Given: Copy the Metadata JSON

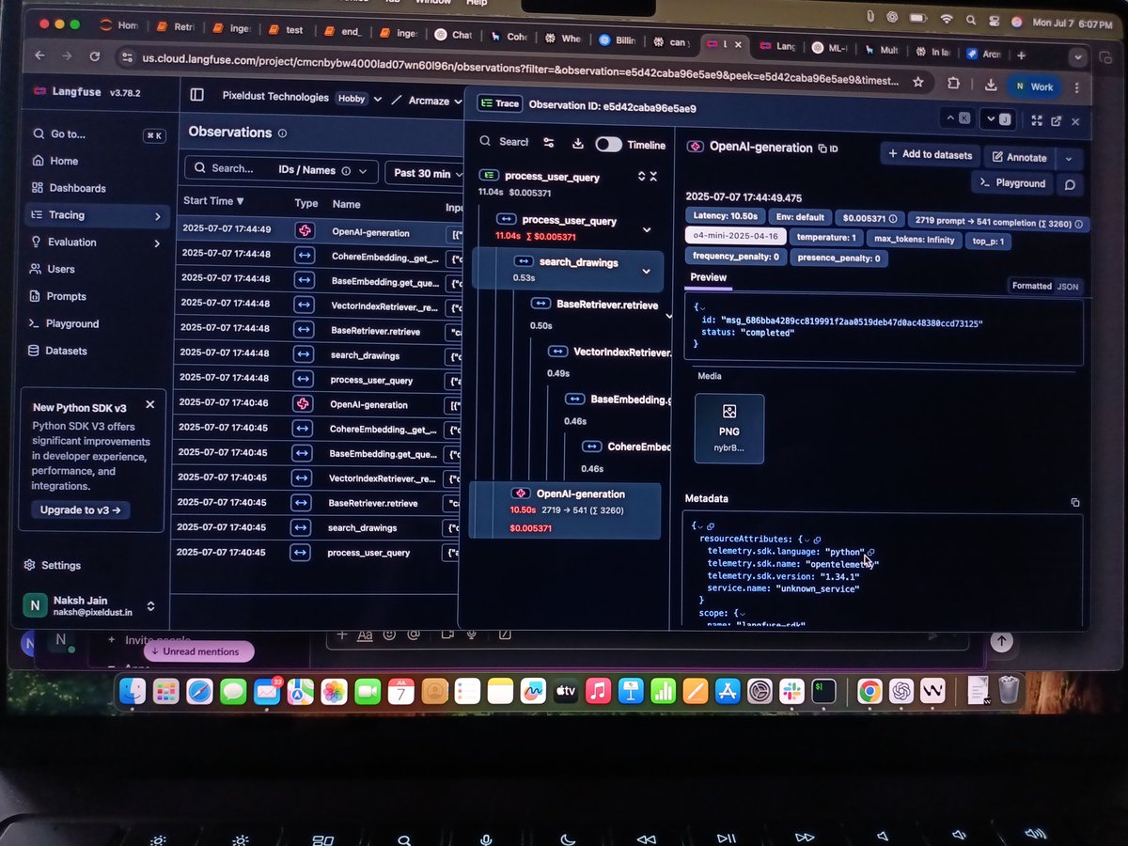Looking at the screenshot, I should click(x=1075, y=502).
